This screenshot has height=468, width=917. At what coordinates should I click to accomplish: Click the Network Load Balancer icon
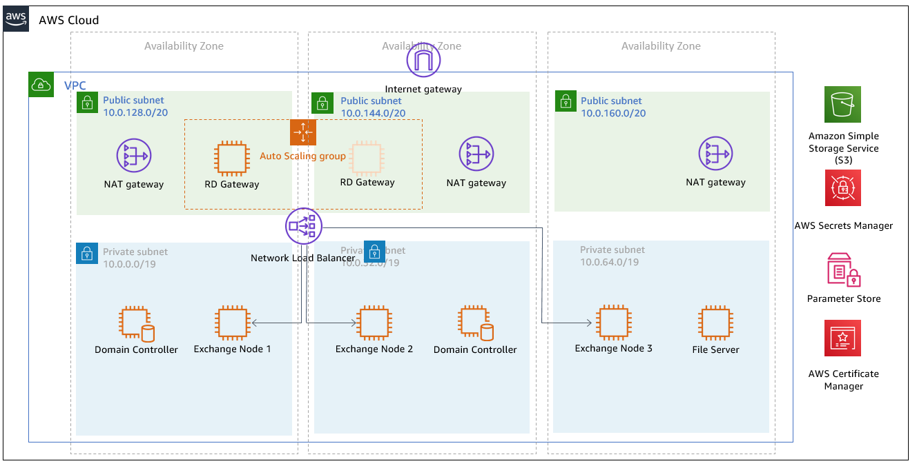tap(303, 225)
